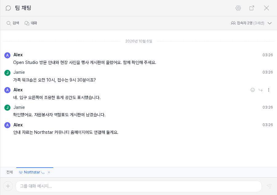Click the name Jamie above the 가족 워크숍 message

[19, 72]
